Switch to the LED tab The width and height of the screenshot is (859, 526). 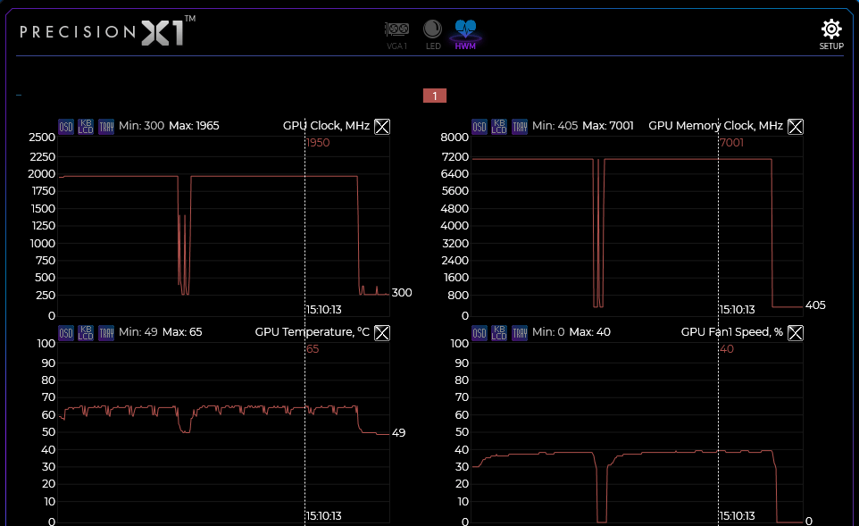pyautogui.click(x=433, y=36)
